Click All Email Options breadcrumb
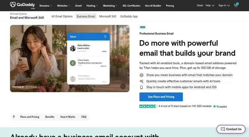Image resolution: width=249 pixels, height=137 pixels. click(x=18, y=14)
